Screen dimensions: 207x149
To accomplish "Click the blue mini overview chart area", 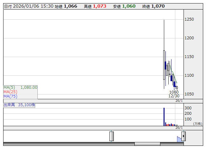I will pos(179,139).
